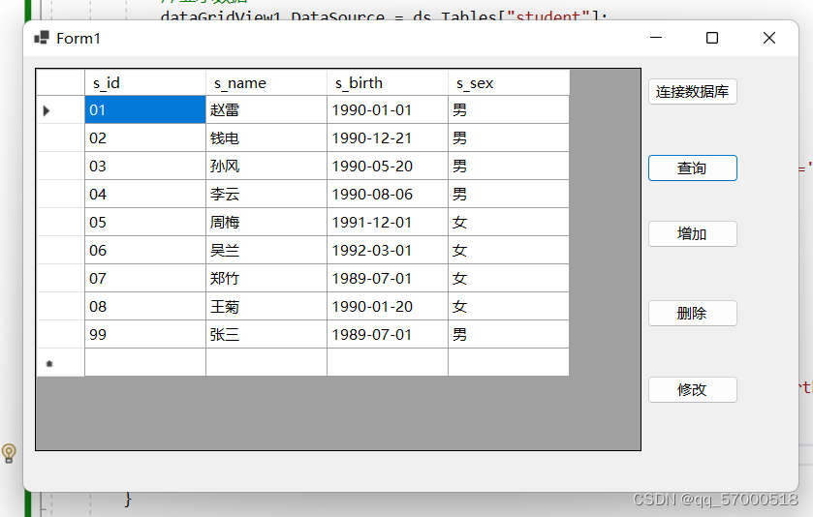Select the s_id cell 99
This screenshot has height=517, width=813.
[x=145, y=334]
